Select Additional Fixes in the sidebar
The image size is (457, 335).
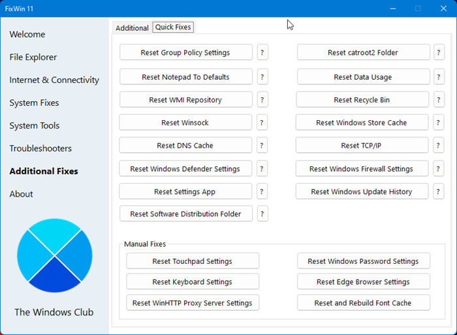44,171
